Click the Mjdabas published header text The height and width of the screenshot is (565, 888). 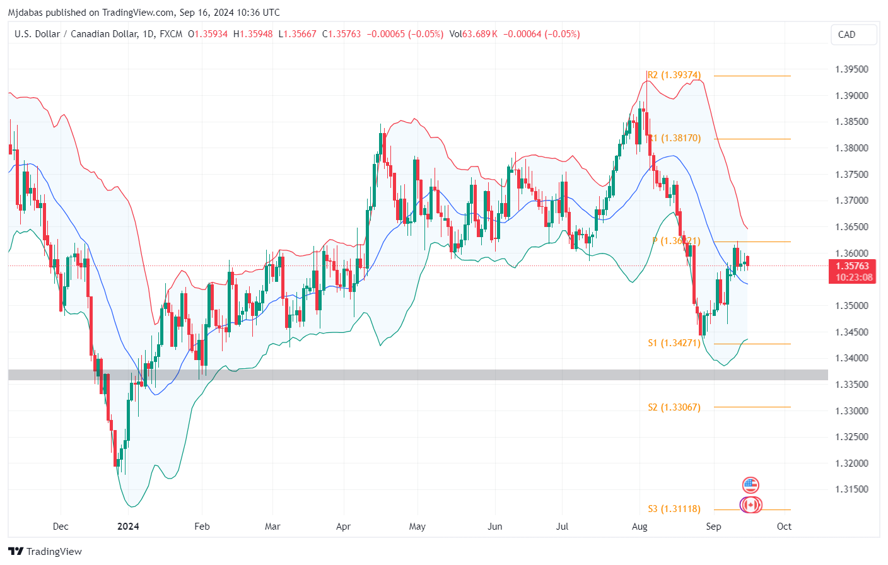click(144, 12)
